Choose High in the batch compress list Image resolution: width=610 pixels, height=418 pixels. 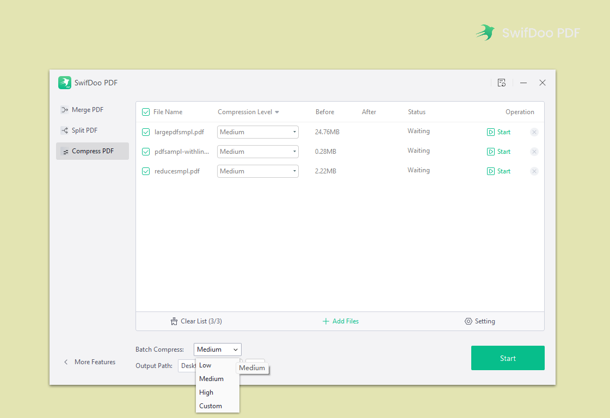point(218,392)
